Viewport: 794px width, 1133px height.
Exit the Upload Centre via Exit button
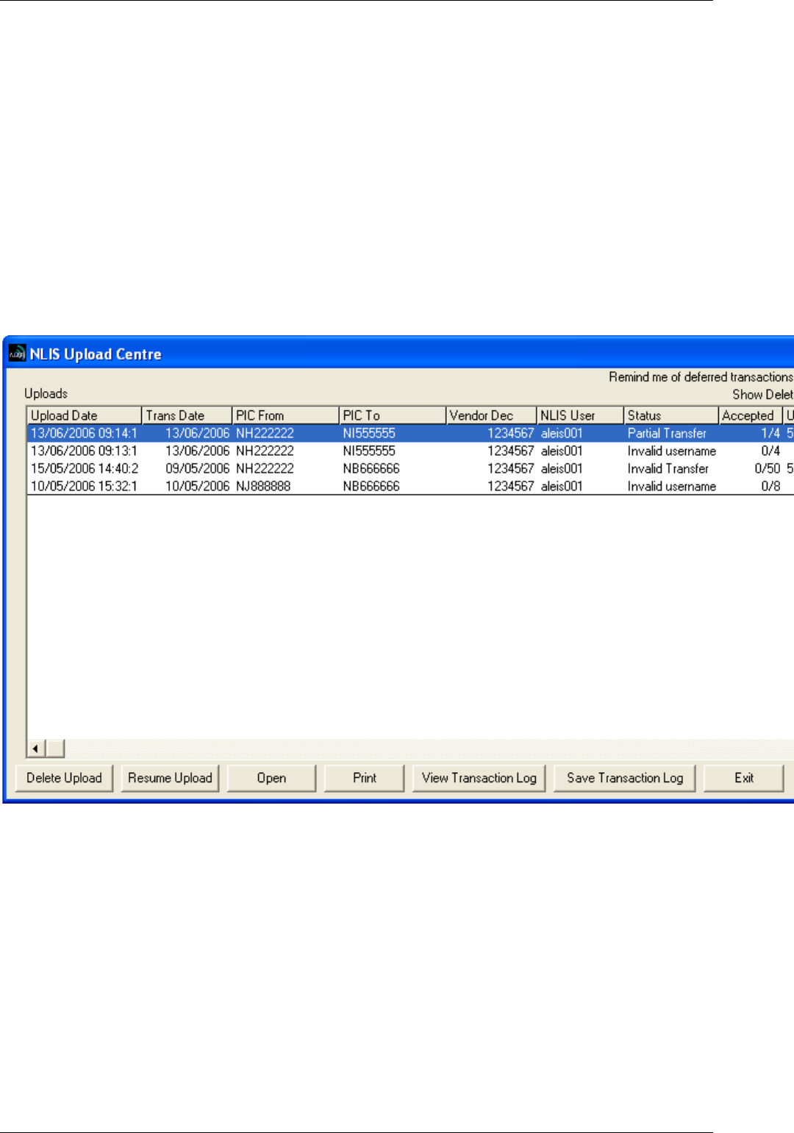[744, 778]
